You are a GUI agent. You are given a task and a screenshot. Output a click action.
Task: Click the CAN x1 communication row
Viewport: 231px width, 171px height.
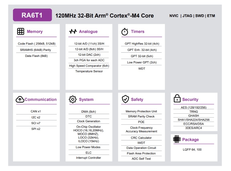[x=36, y=111]
